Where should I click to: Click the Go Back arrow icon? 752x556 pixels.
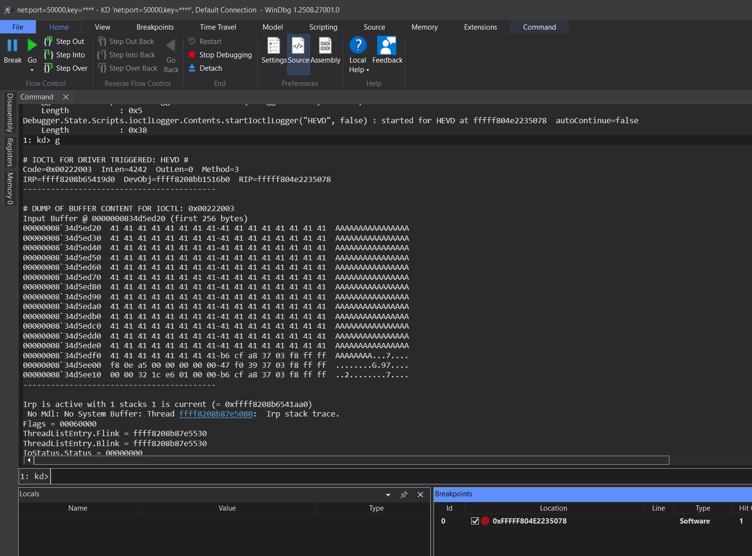pos(171,45)
